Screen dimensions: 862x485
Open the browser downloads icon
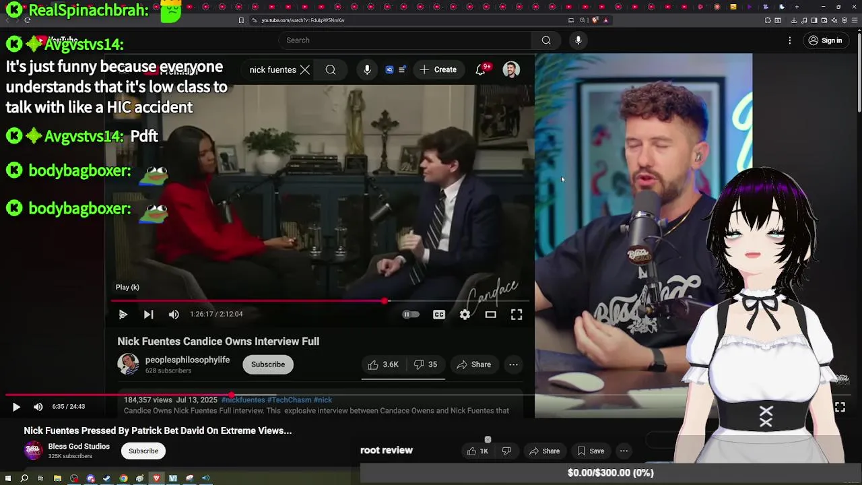click(794, 20)
